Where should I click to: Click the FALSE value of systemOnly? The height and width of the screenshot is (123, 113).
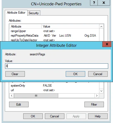tap(47, 86)
